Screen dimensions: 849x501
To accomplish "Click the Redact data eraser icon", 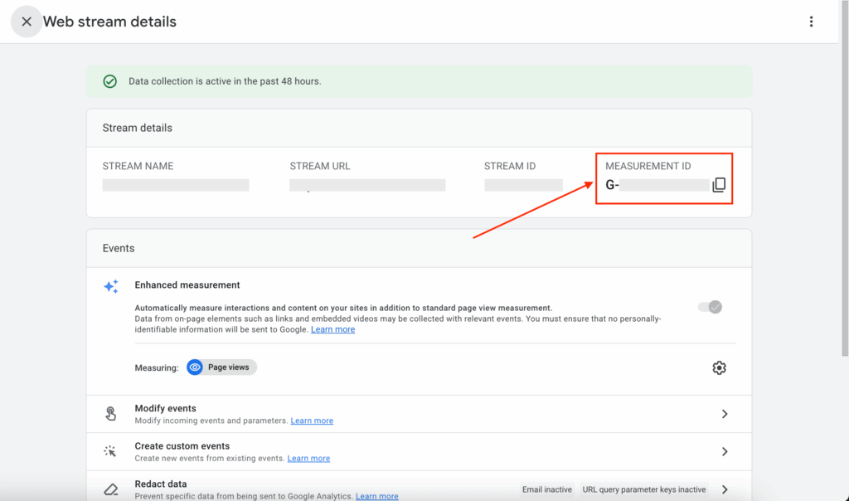I will [x=110, y=489].
